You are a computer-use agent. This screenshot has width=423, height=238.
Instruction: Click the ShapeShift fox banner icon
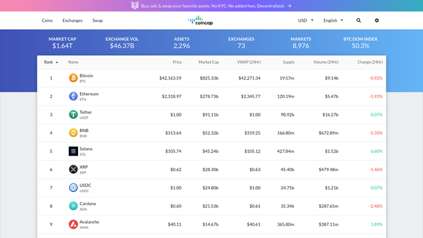pyautogui.click(x=135, y=6)
